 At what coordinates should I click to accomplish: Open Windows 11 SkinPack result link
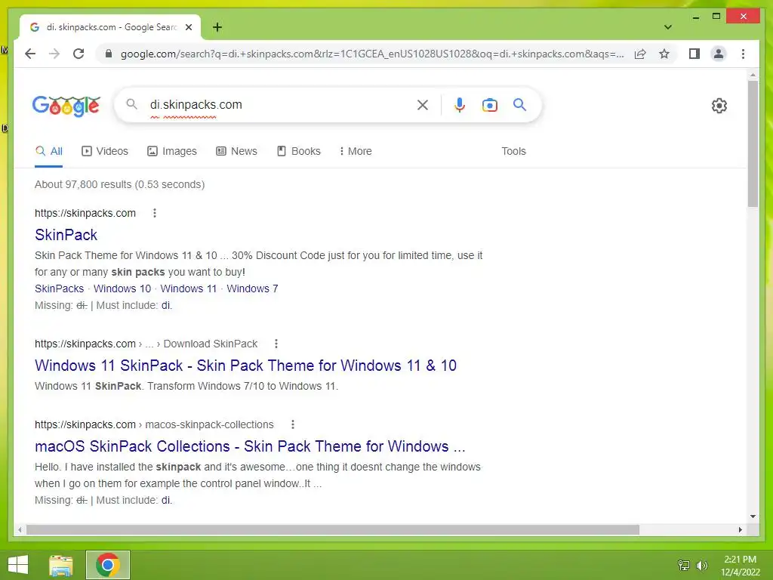point(245,366)
